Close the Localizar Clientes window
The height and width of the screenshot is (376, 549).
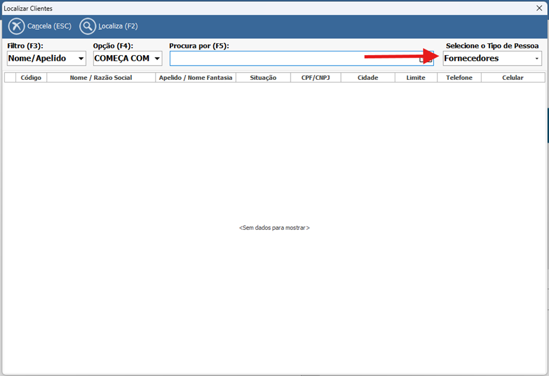pyautogui.click(x=538, y=8)
